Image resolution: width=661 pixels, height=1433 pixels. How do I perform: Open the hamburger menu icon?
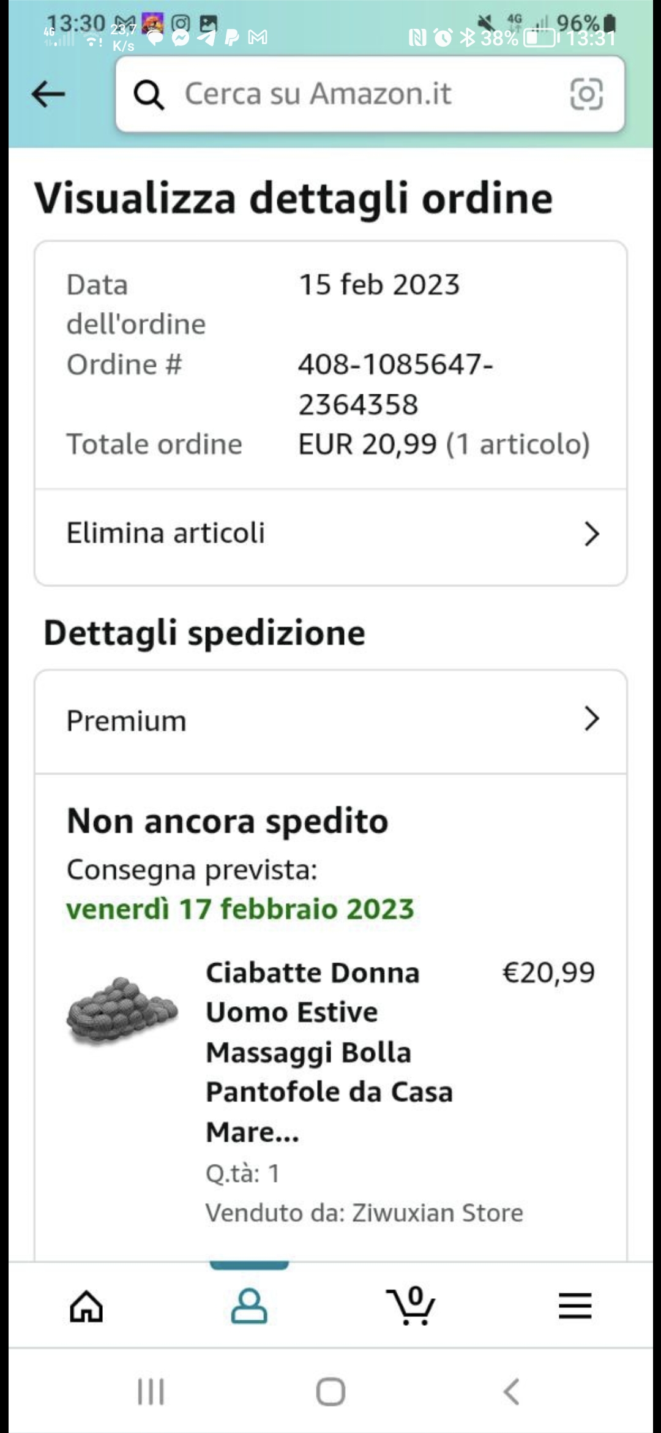[x=575, y=1306]
